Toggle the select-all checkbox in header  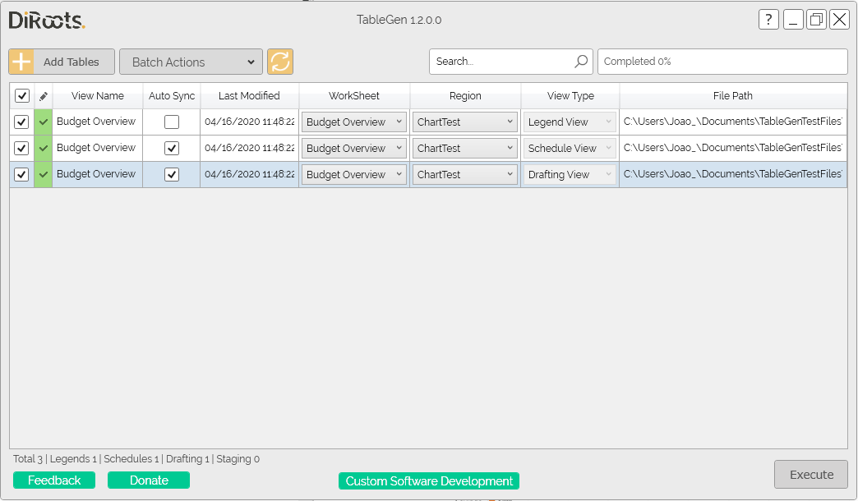pyautogui.click(x=22, y=96)
